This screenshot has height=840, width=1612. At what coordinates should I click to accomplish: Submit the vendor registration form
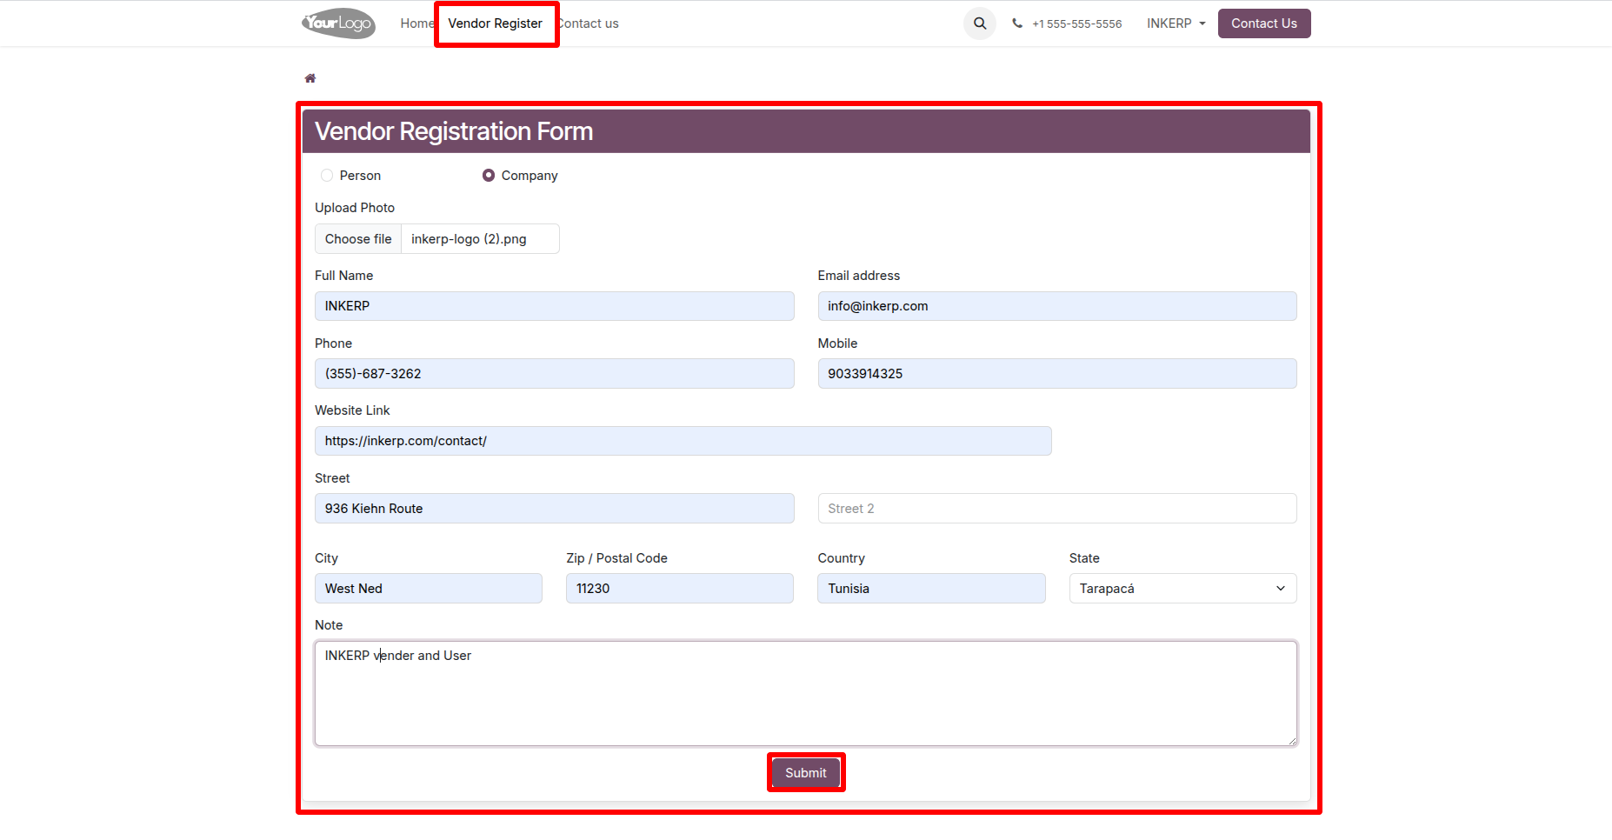click(x=806, y=773)
